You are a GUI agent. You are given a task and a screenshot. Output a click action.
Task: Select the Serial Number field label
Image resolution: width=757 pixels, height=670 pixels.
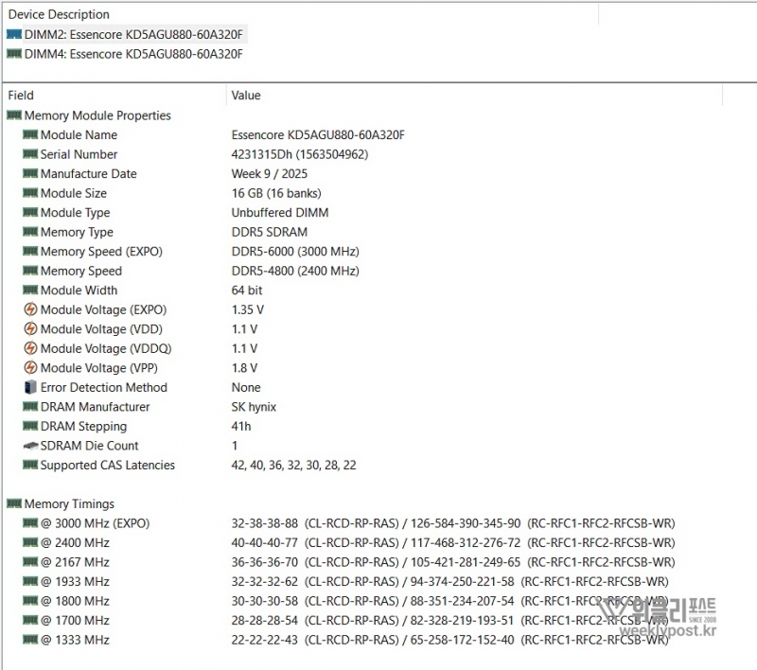tap(79, 154)
